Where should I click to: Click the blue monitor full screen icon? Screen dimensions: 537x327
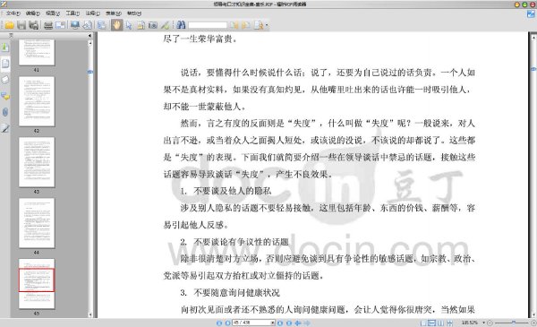point(75,25)
